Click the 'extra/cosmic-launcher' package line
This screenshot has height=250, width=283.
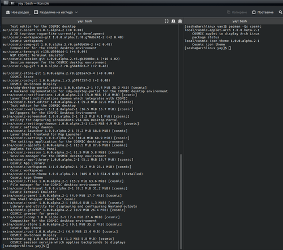click(65, 131)
